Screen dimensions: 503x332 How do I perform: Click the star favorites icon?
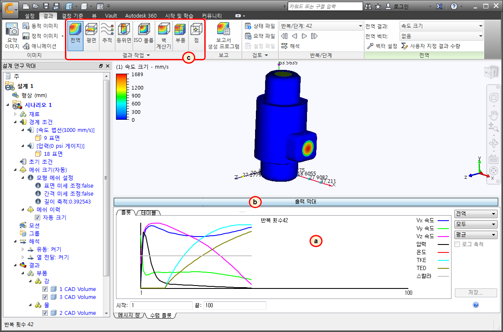(378, 6)
